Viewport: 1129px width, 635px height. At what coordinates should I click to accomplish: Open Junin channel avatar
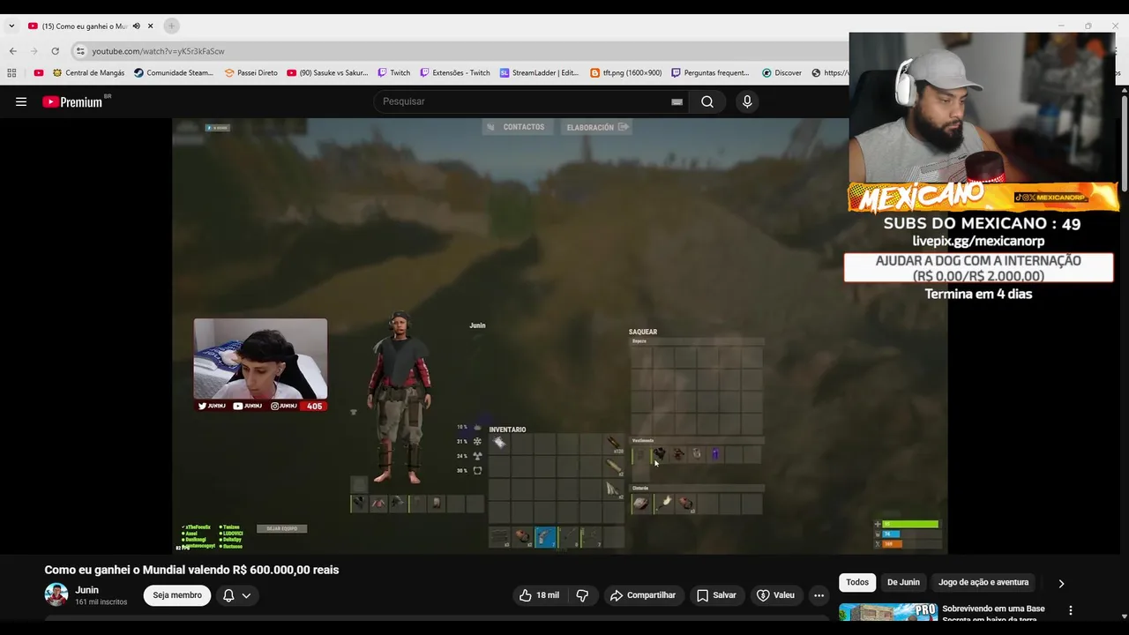click(56, 594)
